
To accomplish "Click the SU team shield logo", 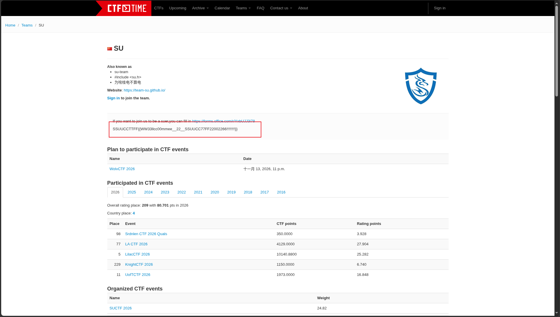I will pyautogui.click(x=421, y=86).
